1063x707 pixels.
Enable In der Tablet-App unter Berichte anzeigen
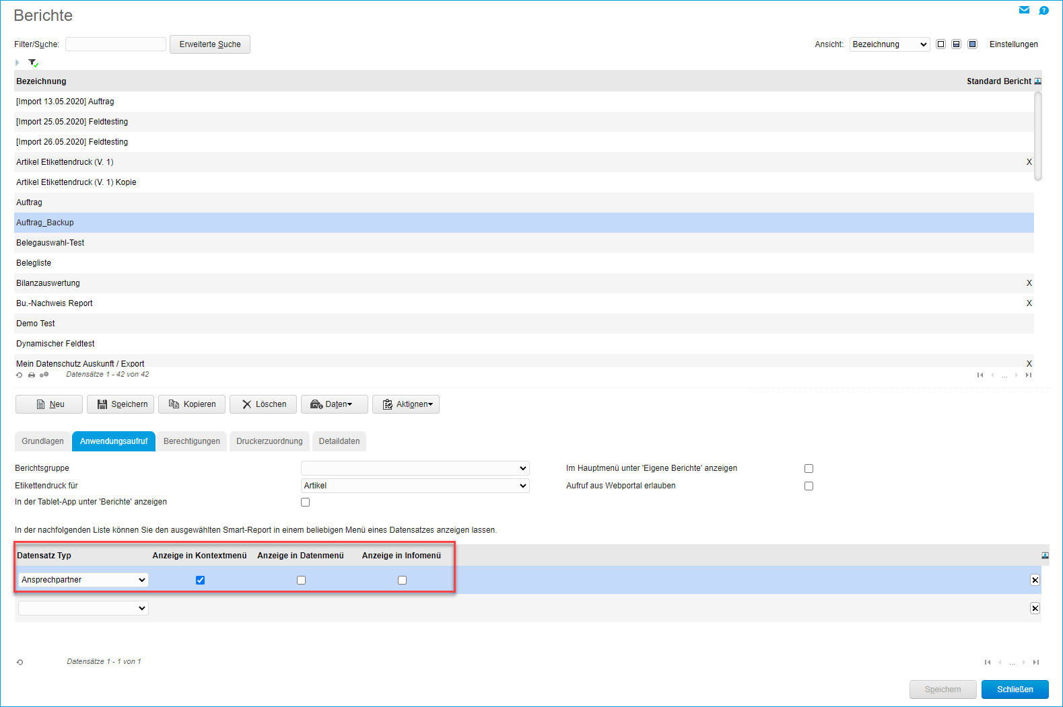305,502
